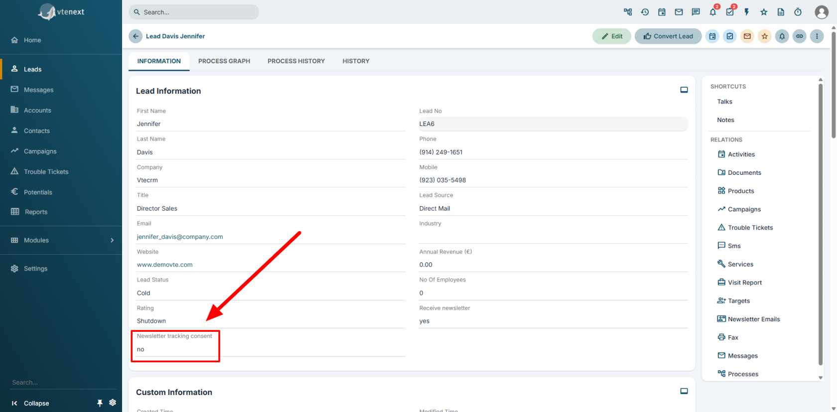Open favorites star icon in top toolbar
Image resolution: width=837 pixels, height=412 pixels.
pyautogui.click(x=764, y=12)
